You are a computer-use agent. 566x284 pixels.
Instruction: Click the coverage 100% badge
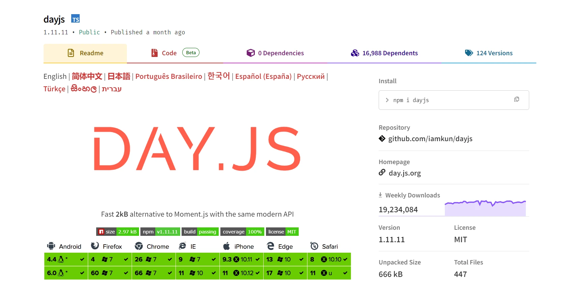(x=242, y=232)
